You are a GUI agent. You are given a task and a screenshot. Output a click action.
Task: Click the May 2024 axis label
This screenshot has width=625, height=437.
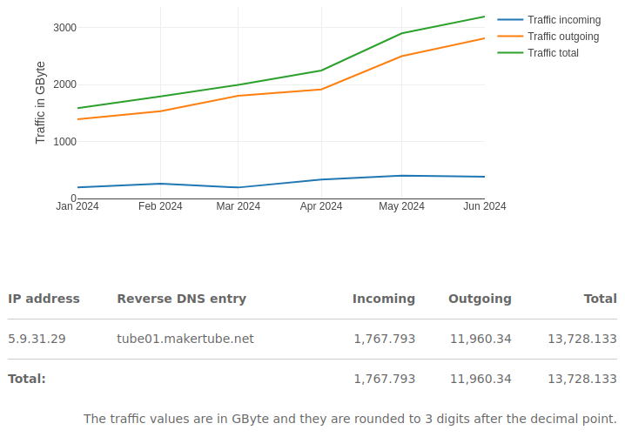(401, 206)
